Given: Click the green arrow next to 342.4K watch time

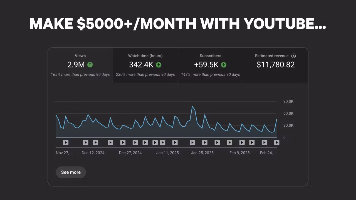Looking at the screenshot, I should pos(158,65).
